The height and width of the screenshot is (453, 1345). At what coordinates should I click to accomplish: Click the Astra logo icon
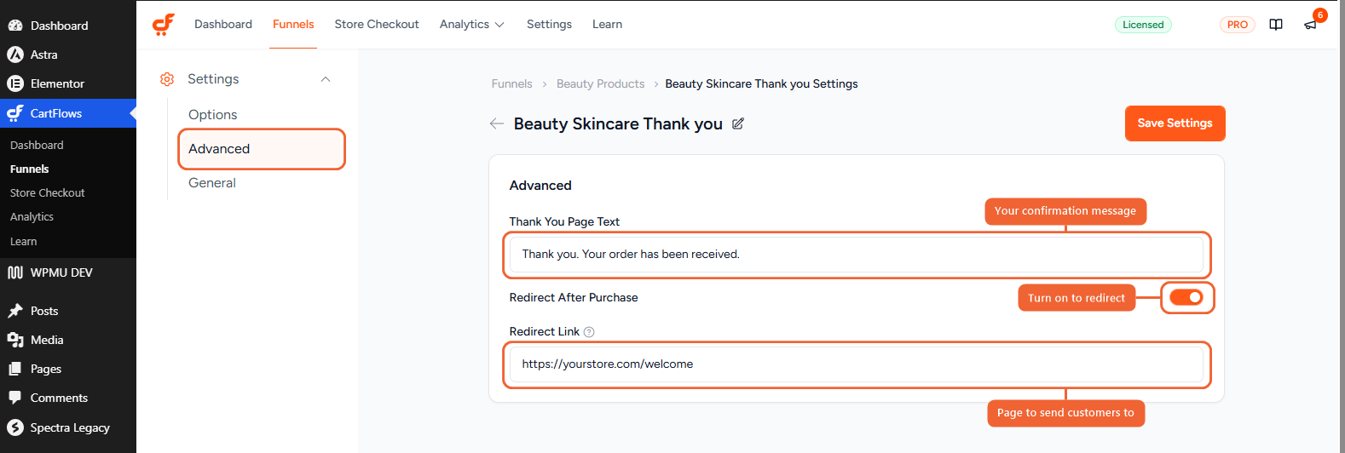click(15, 54)
